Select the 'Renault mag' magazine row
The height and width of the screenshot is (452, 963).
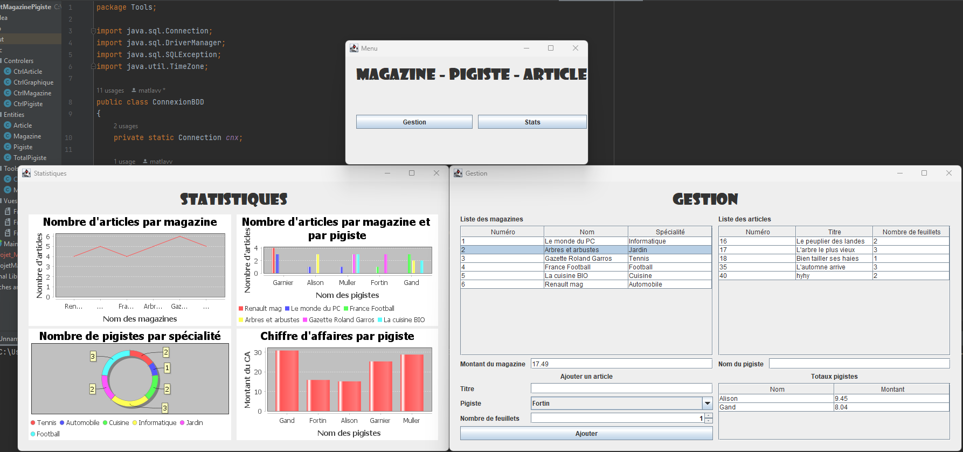pos(586,284)
